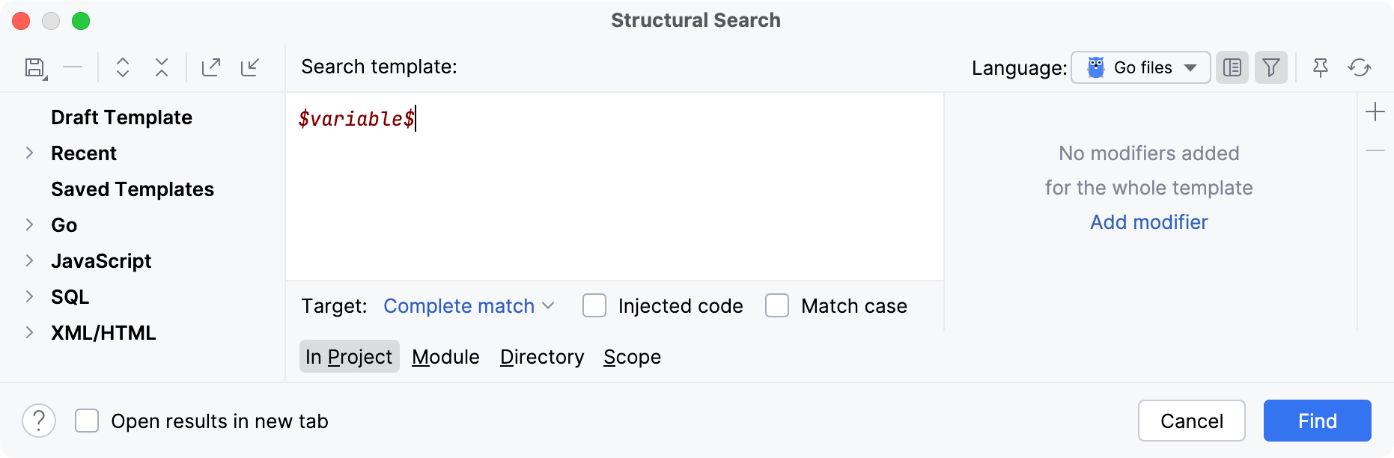Viewport: 1394px width, 458px height.
Task: Expand the Recent templates list
Action: click(29, 153)
